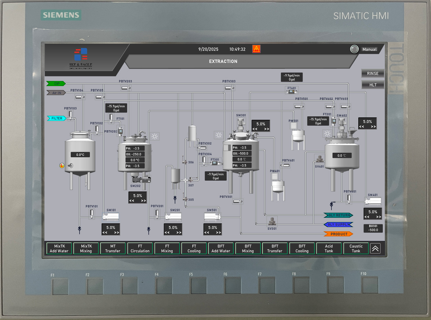The width and height of the screenshot is (431, 320).
Task: Select the BX101 value field
Action: pos(373,228)
